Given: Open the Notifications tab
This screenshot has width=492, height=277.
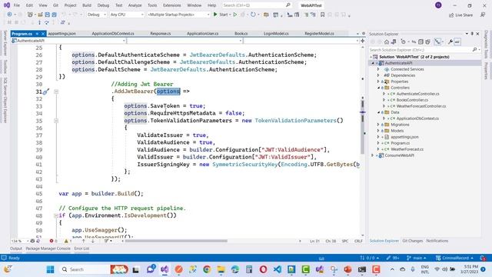Looking at the screenshot, I should pyautogui.click(x=437, y=241).
